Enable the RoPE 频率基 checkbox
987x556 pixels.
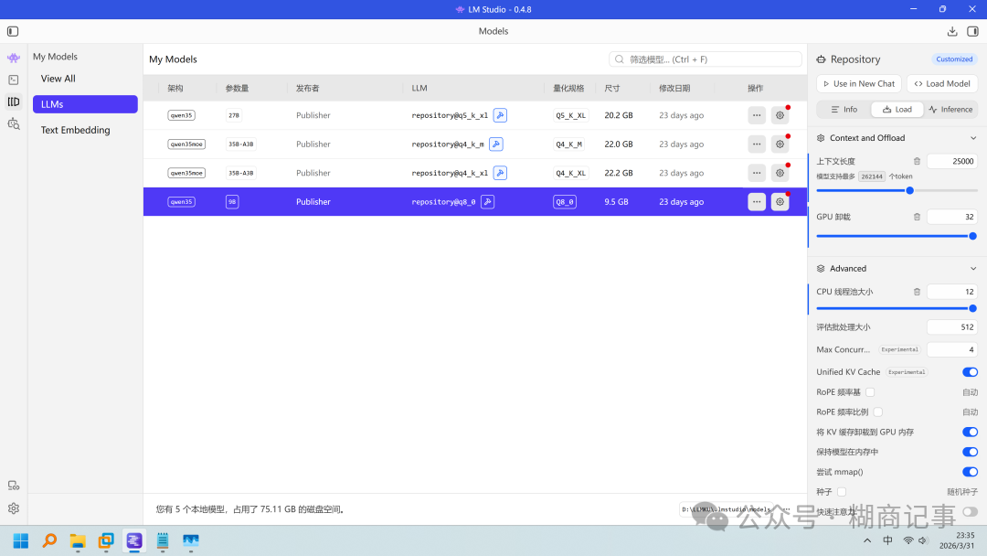tap(870, 392)
